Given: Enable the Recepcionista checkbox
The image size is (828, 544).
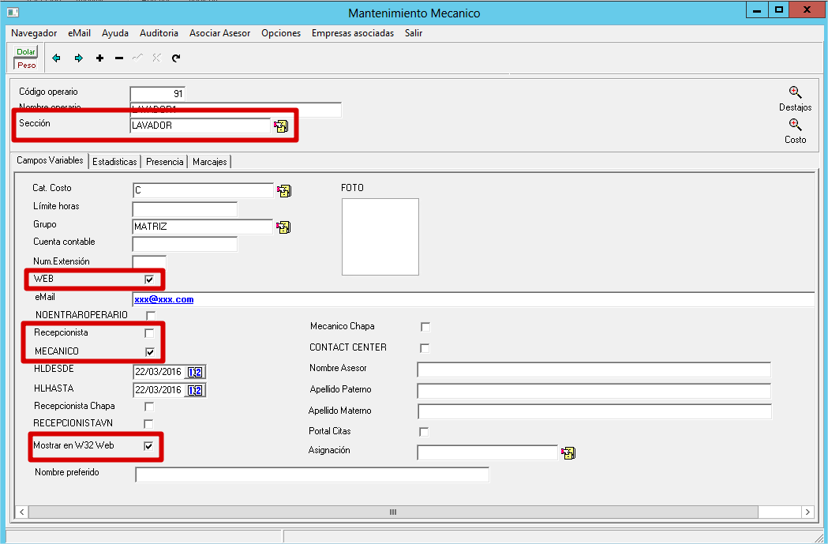Looking at the screenshot, I should point(149,333).
